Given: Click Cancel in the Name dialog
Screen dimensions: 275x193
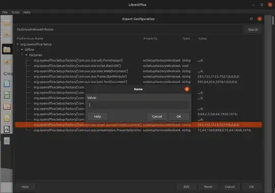Looking at the screenshot, I should coord(157,117).
